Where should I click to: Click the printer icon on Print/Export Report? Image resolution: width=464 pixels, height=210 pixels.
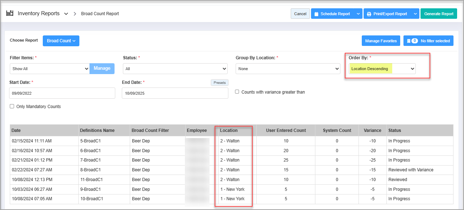[369, 14]
